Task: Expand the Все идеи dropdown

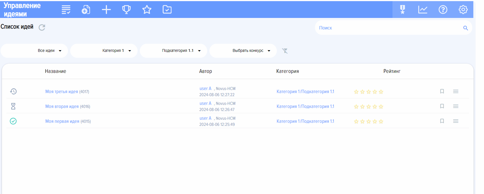Action: (34, 51)
